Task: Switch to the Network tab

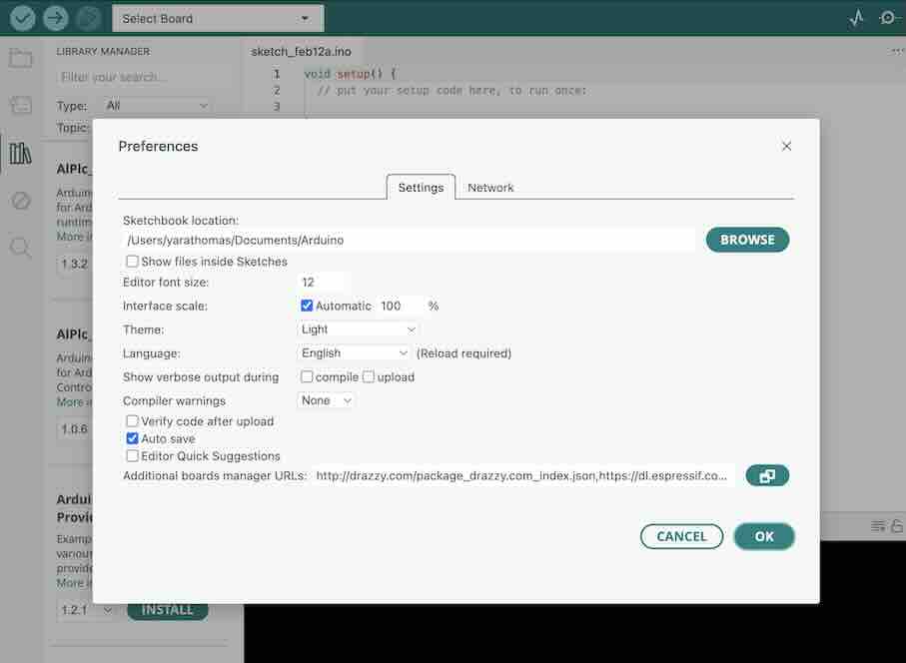Action: pos(490,187)
